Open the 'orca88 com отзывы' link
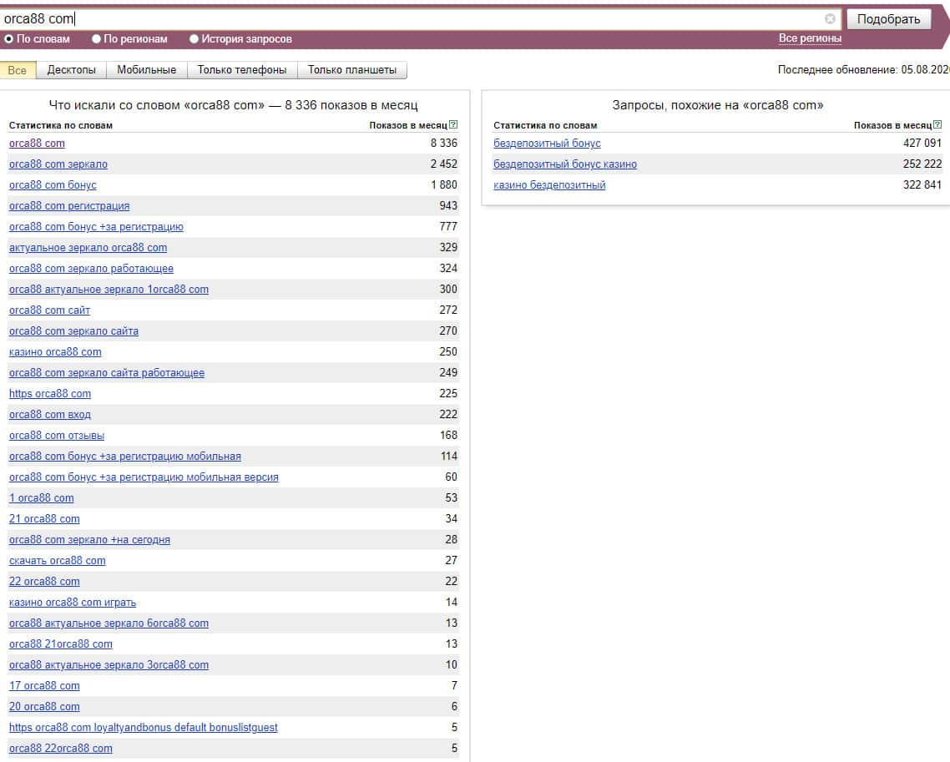The image size is (950, 762). [x=56, y=436]
